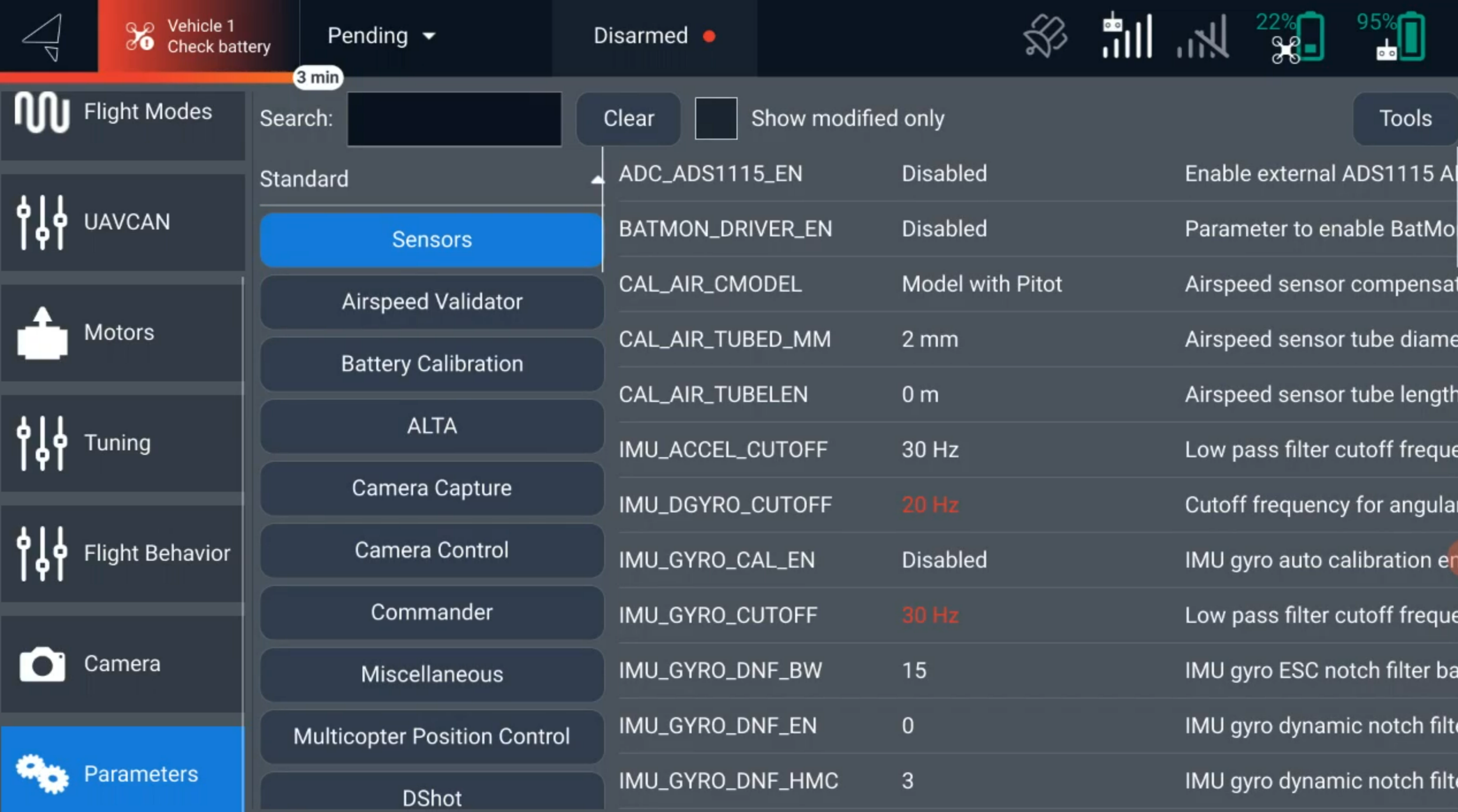
Task: Enable the Show modified only checkbox
Action: [716, 118]
